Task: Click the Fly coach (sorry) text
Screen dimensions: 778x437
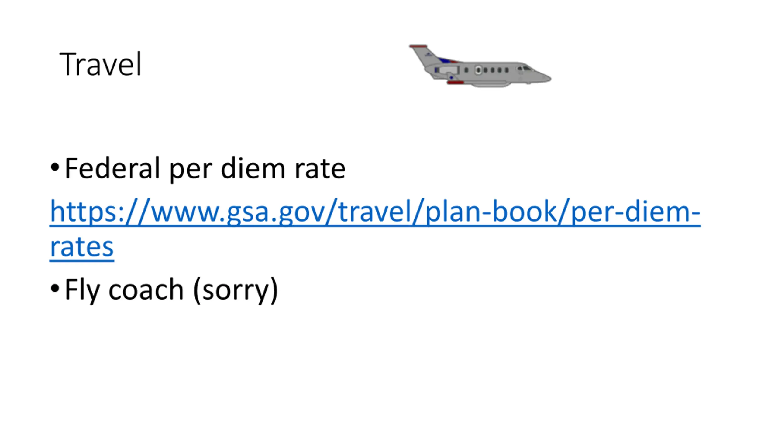Action: click(x=171, y=290)
